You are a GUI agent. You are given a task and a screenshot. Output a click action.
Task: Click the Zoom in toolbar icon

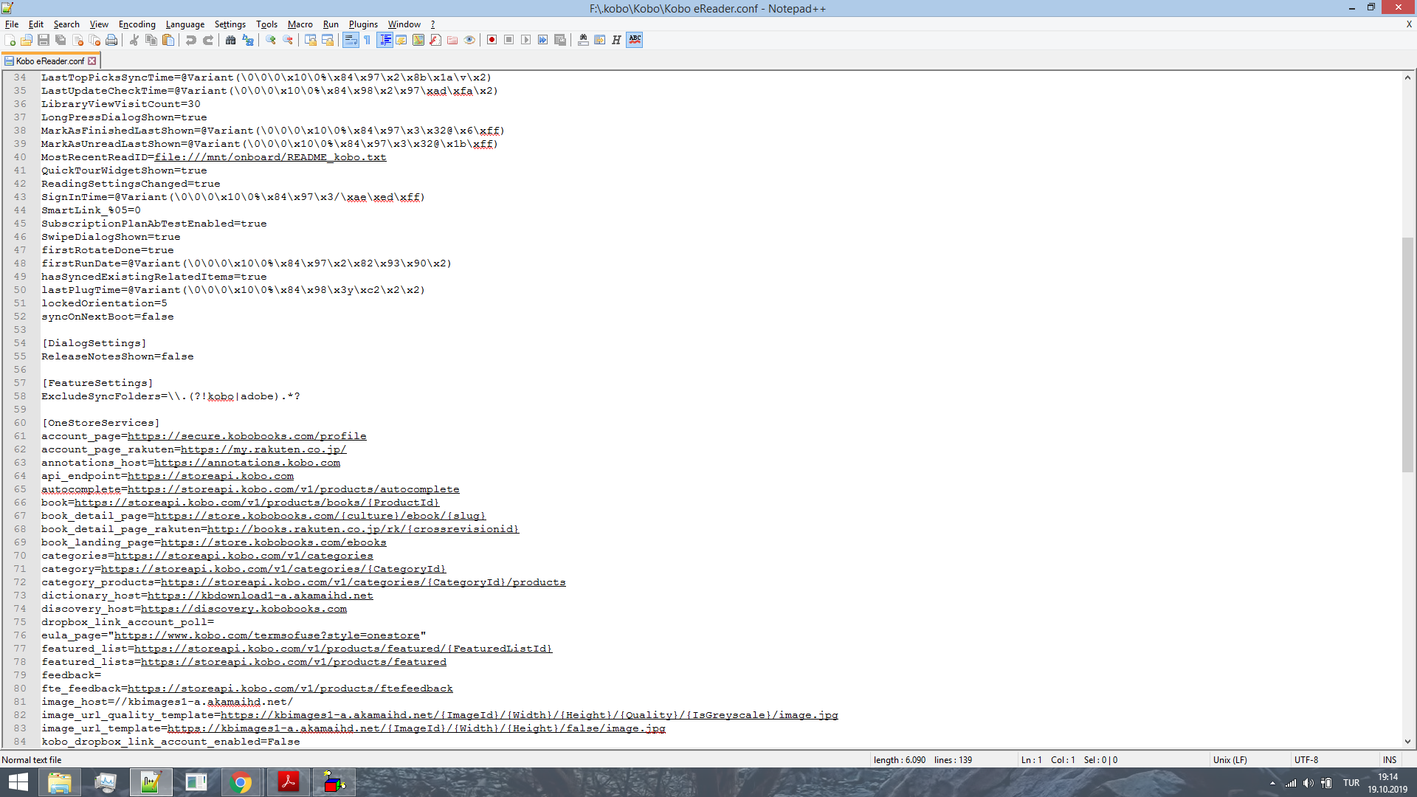coord(271,40)
